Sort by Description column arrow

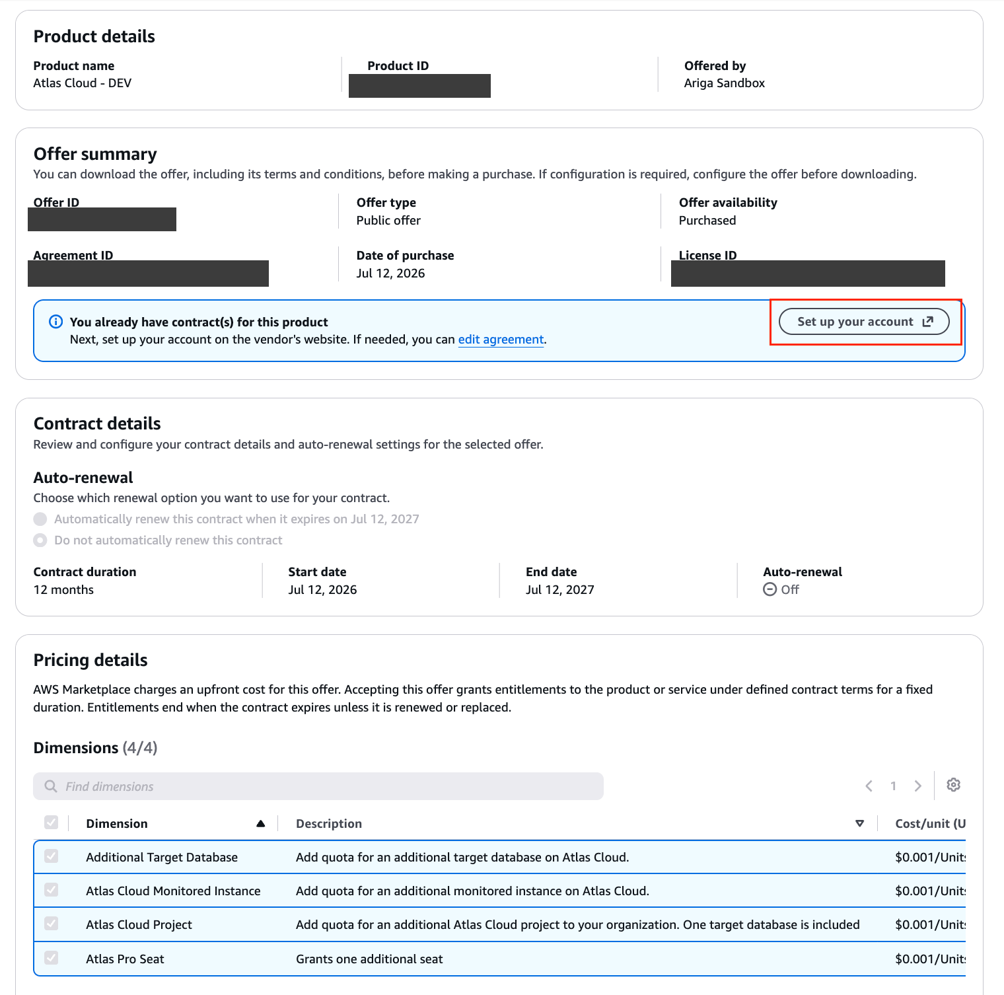click(859, 823)
